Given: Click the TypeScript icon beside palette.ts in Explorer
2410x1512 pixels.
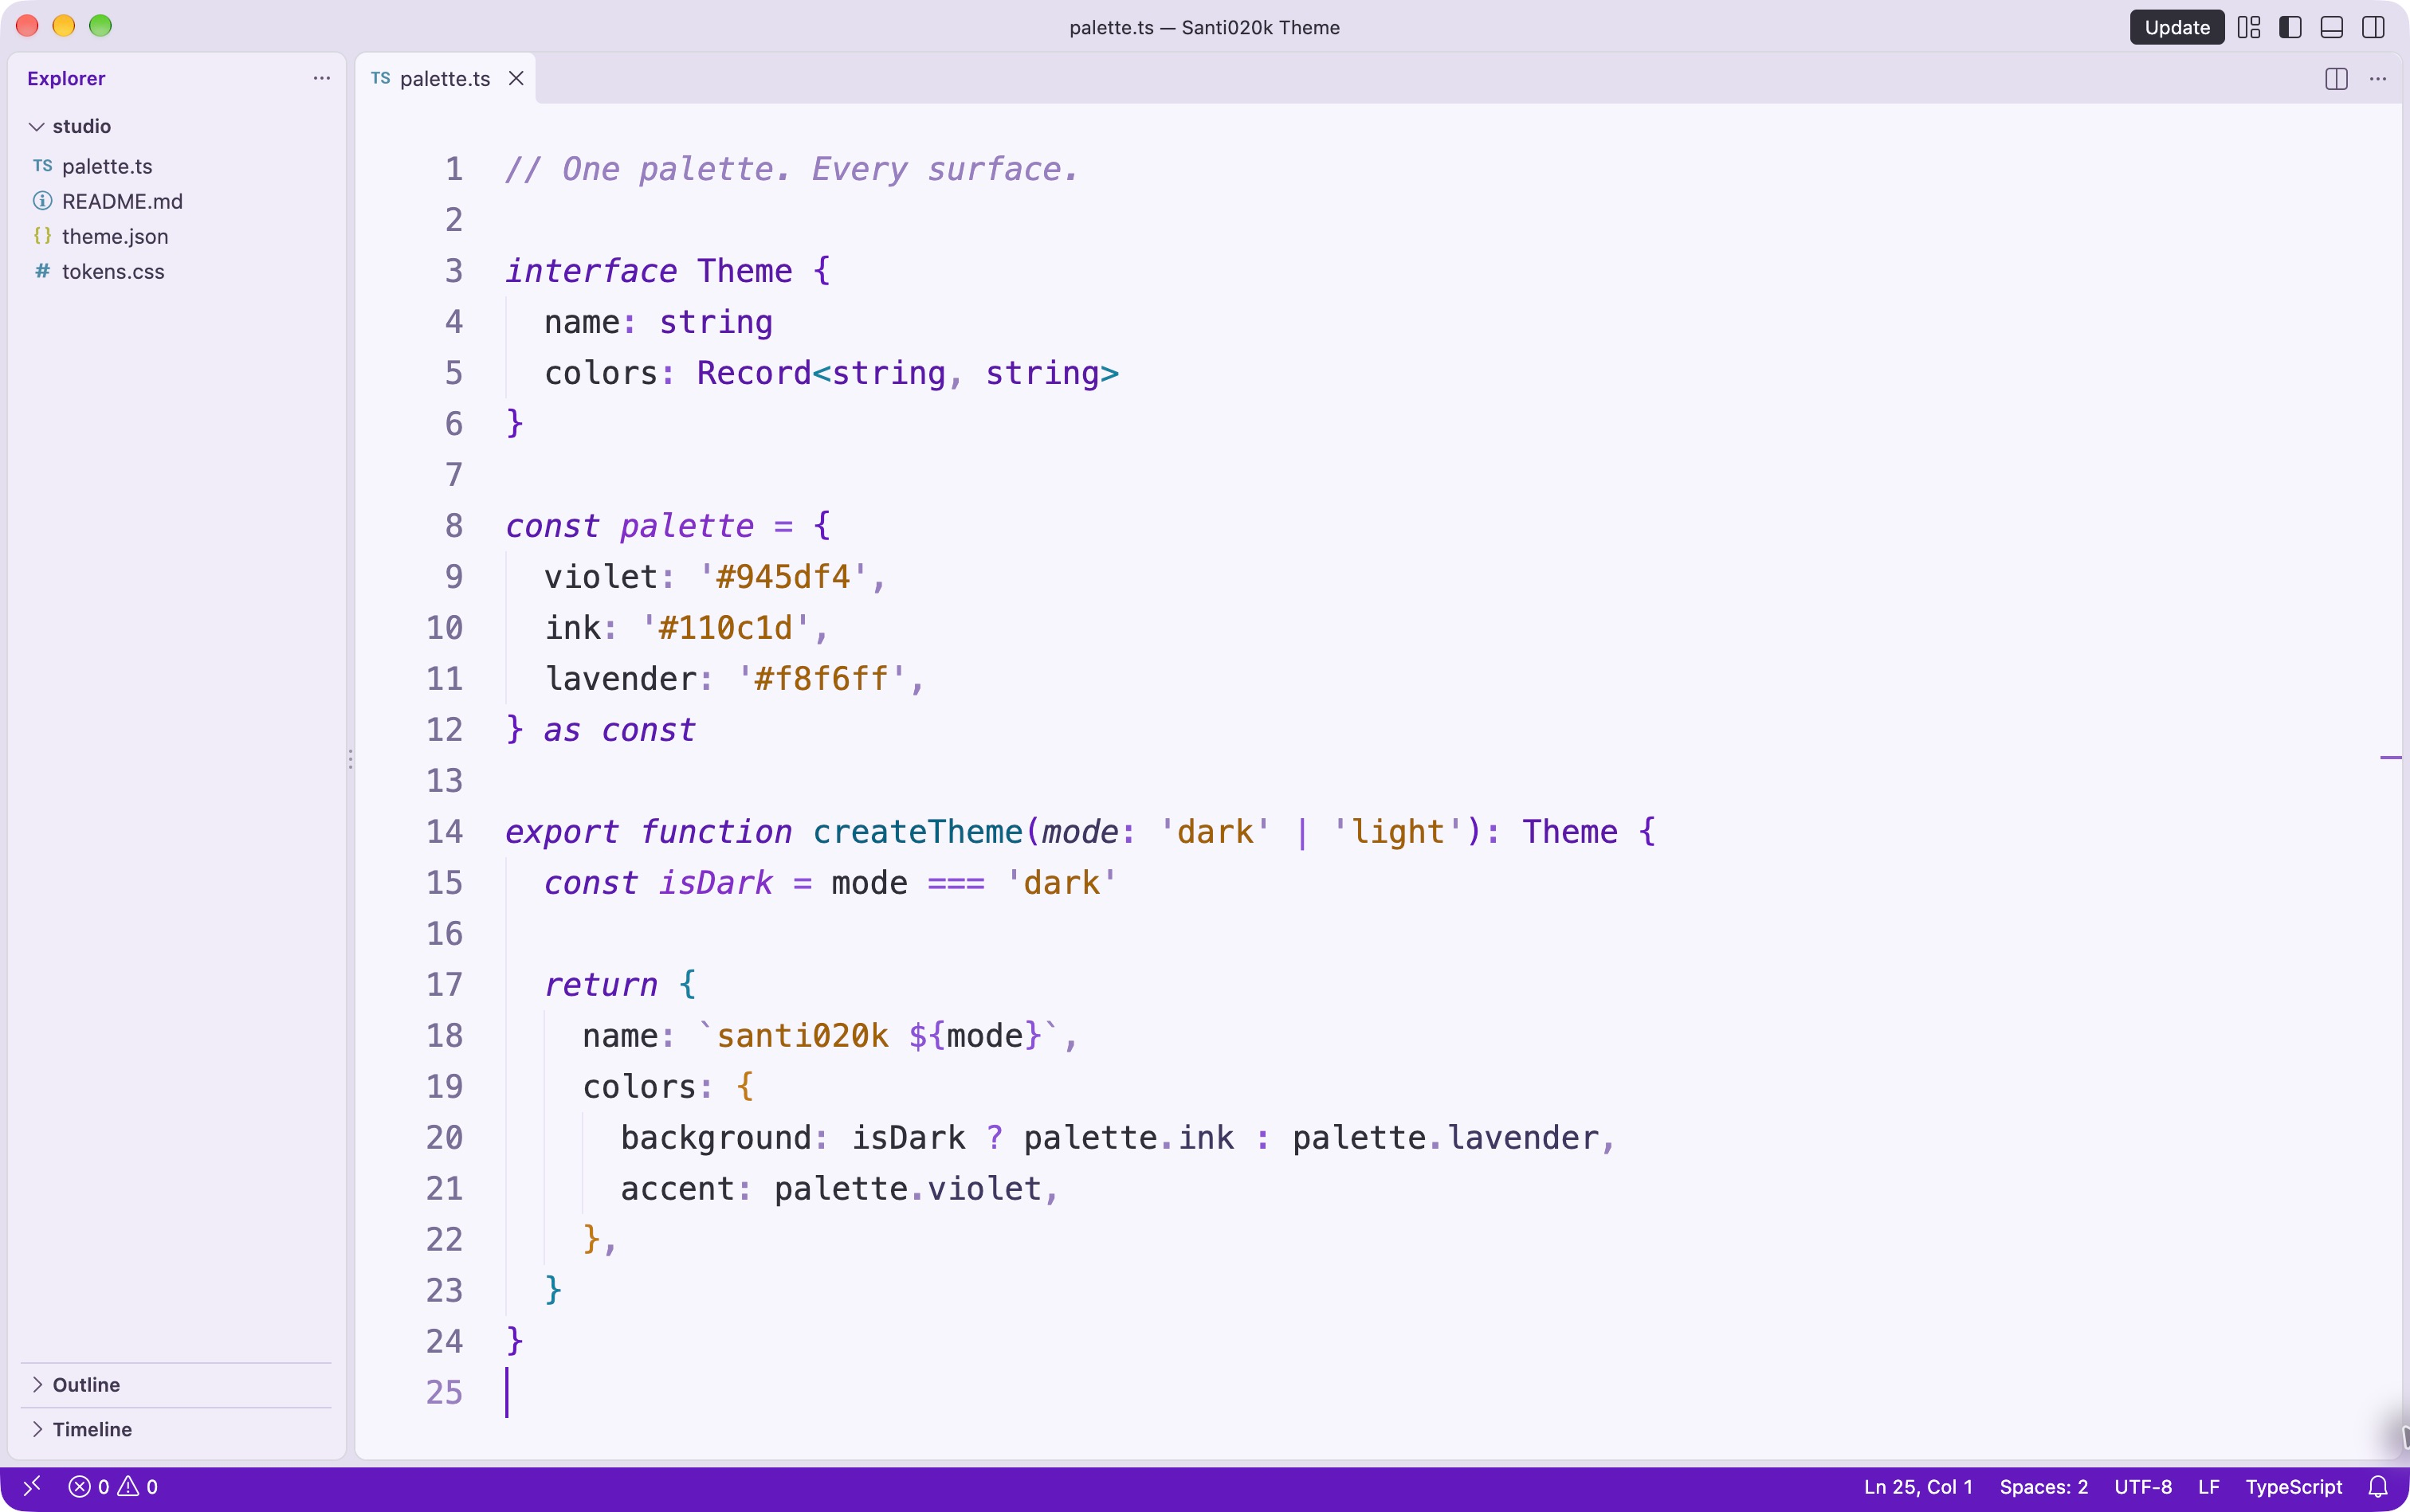Looking at the screenshot, I should [42, 166].
